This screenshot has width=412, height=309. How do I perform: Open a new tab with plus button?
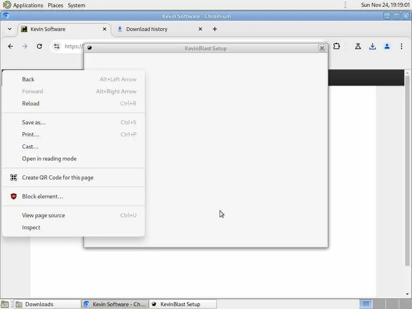click(x=215, y=29)
